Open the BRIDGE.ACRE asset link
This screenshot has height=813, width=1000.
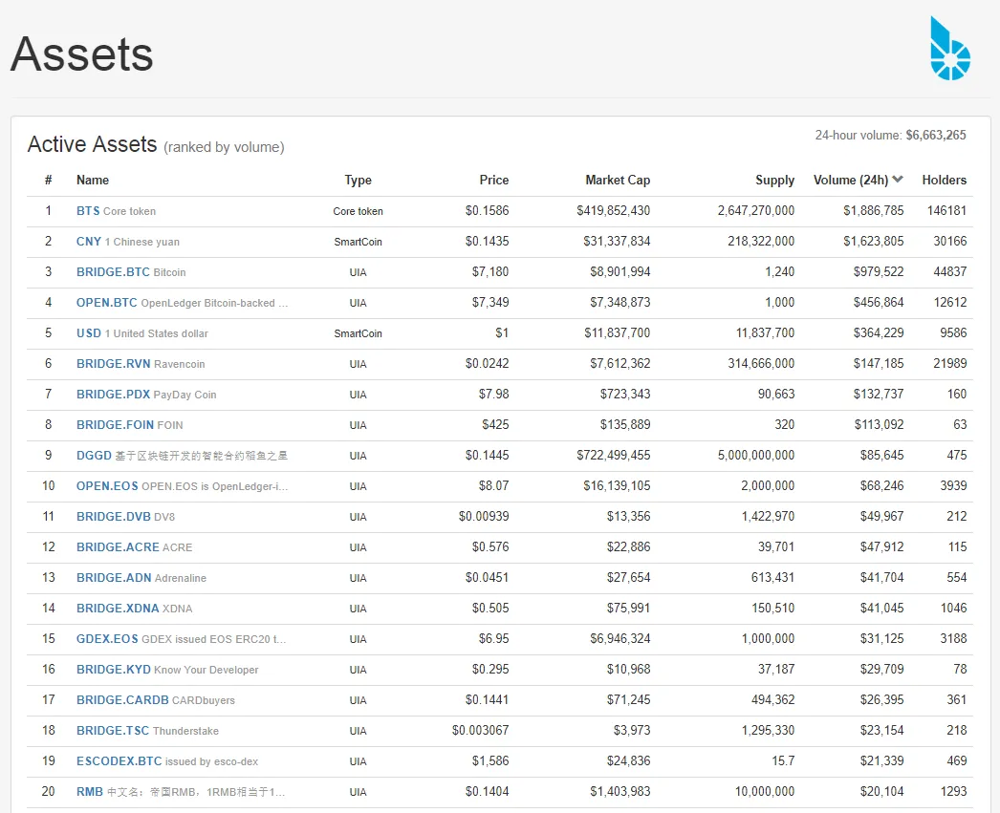pos(118,547)
